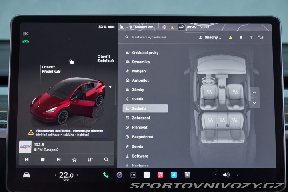Raise volume with right arrow
The image size is (288, 192).
pyautogui.click(x=238, y=174)
